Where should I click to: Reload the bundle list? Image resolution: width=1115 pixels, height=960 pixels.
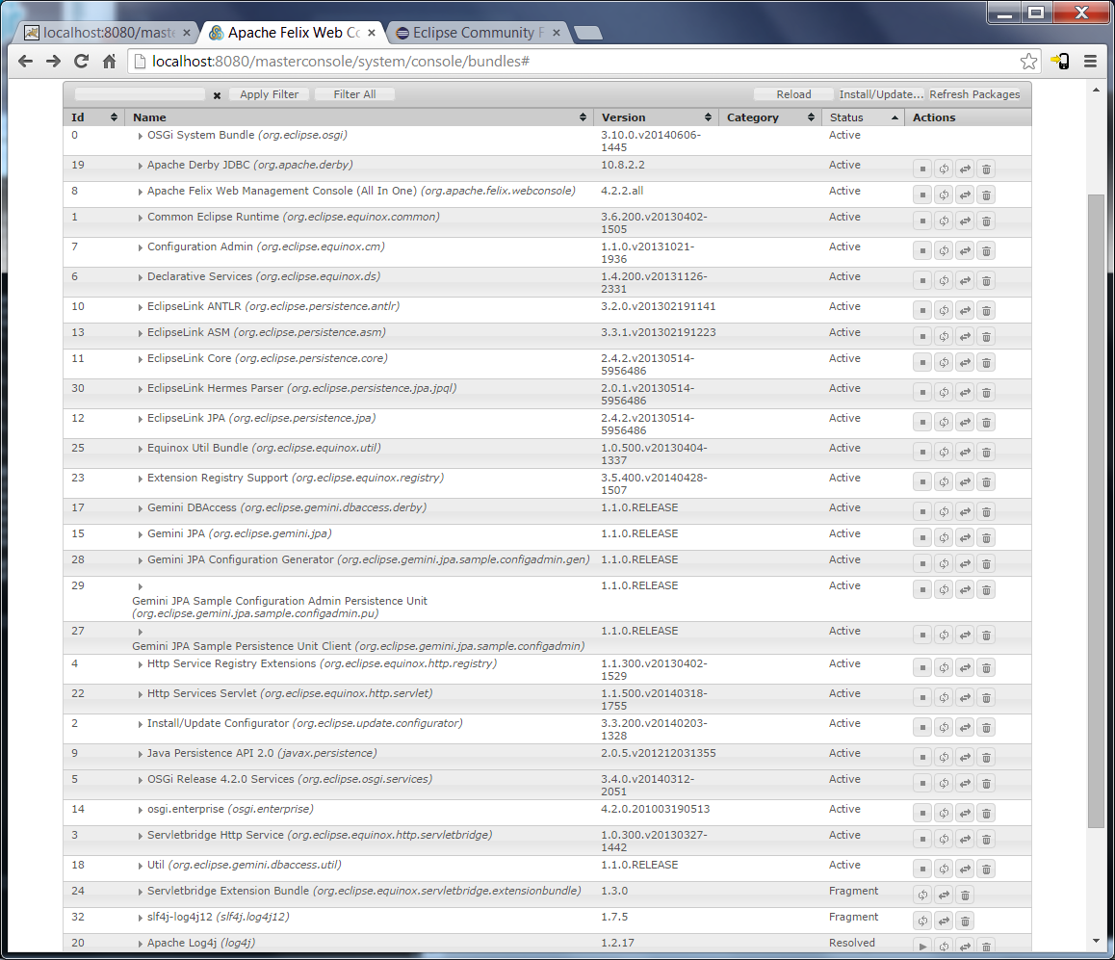[x=793, y=94]
